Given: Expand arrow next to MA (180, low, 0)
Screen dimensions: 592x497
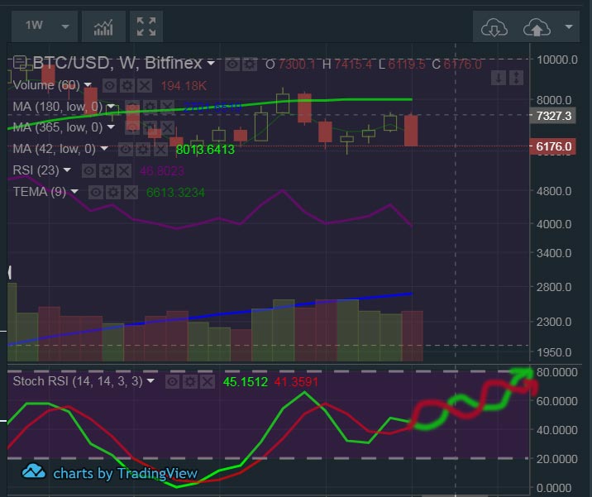Looking at the screenshot, I should pyautogui.click(x=111, y=106).
